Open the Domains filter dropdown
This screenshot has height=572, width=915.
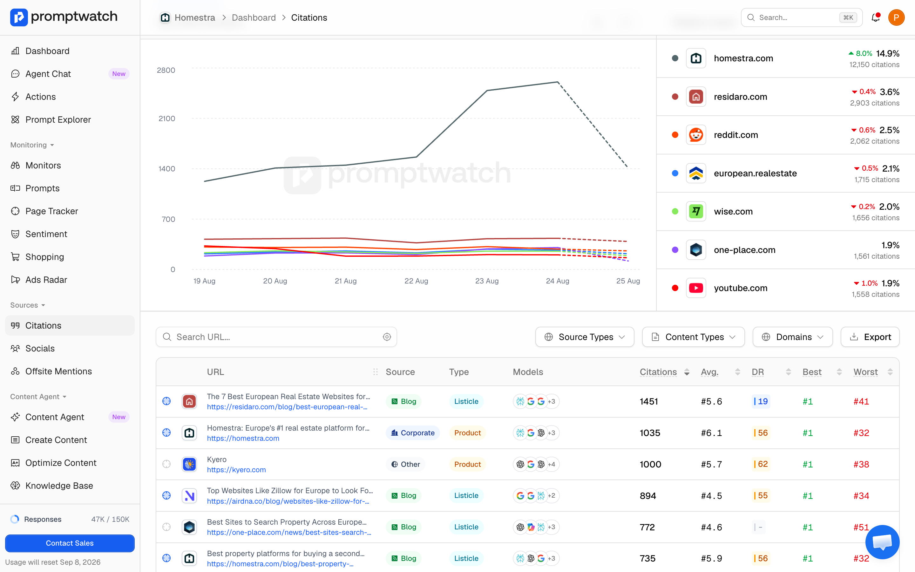(x=792, y=337)
